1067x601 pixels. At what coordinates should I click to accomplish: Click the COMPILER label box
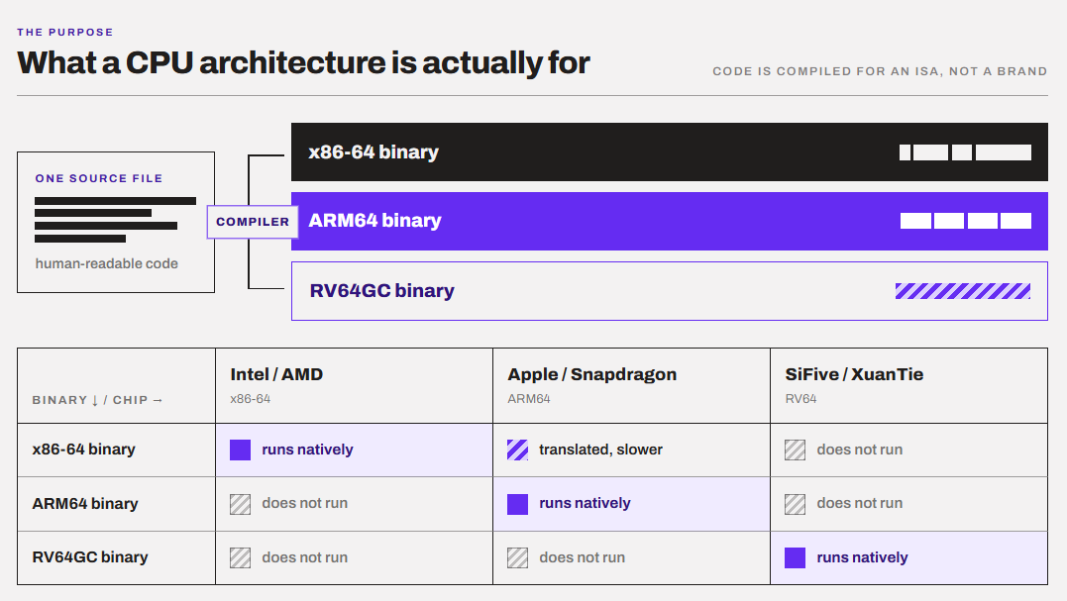pos(253,222)
